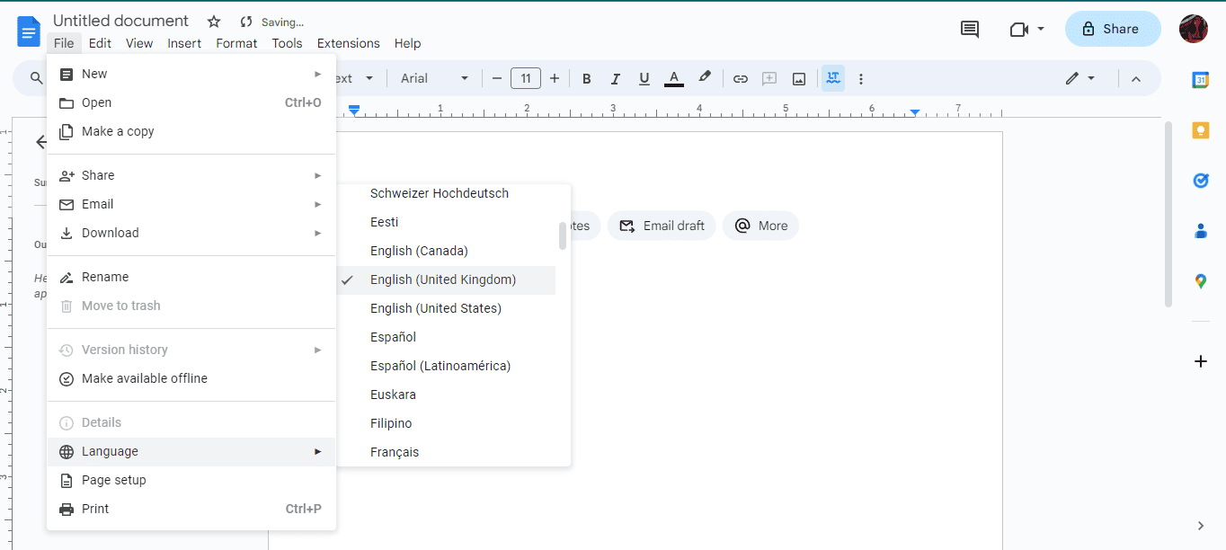The width and height of the screenshot is (1226, 550).
Task: Open Google Keep in the side panel
Action: [1201, 130]
